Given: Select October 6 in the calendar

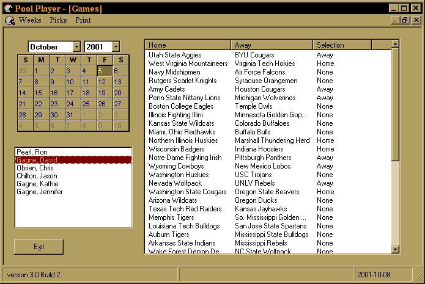Looking at the screenshot, I should pos(120,71).
